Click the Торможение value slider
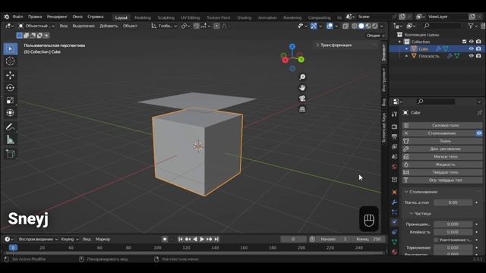Viewport: 486px width, 273px height. (x=453, y=248)
